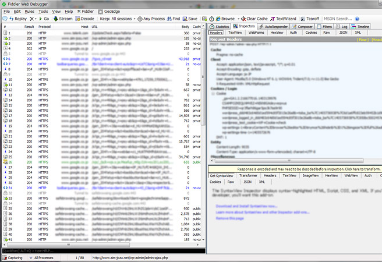The width and height of the screenshot is (382, 262).
Task: Click the yellow response-encoded transform bar
Action: coord(295,169)
